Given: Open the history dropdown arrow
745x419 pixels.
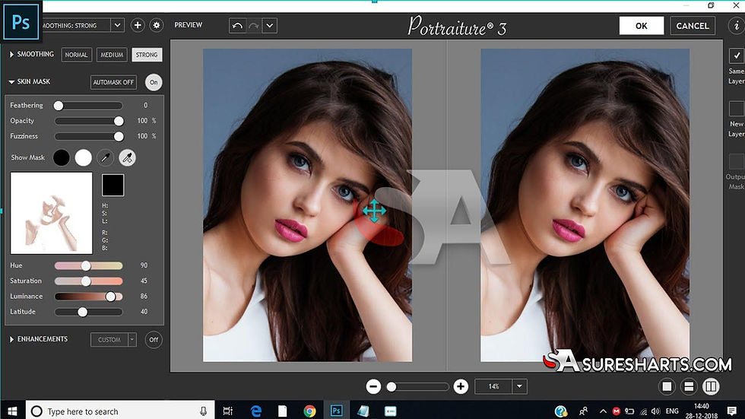Looking at the screenshot, I should (x=269, y=26).
